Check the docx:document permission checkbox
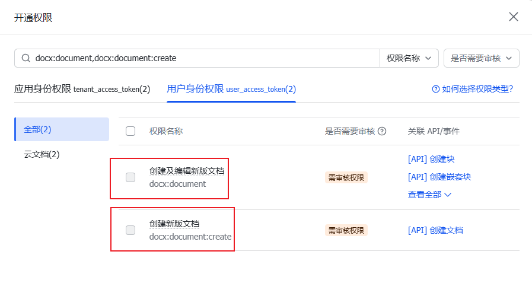532x296 pixels. point(130,177)
